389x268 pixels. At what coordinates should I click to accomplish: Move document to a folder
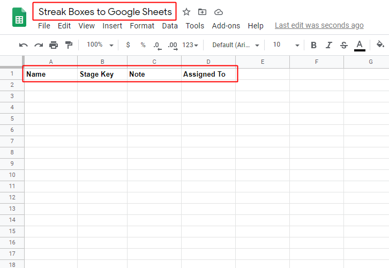click(202, 12)
